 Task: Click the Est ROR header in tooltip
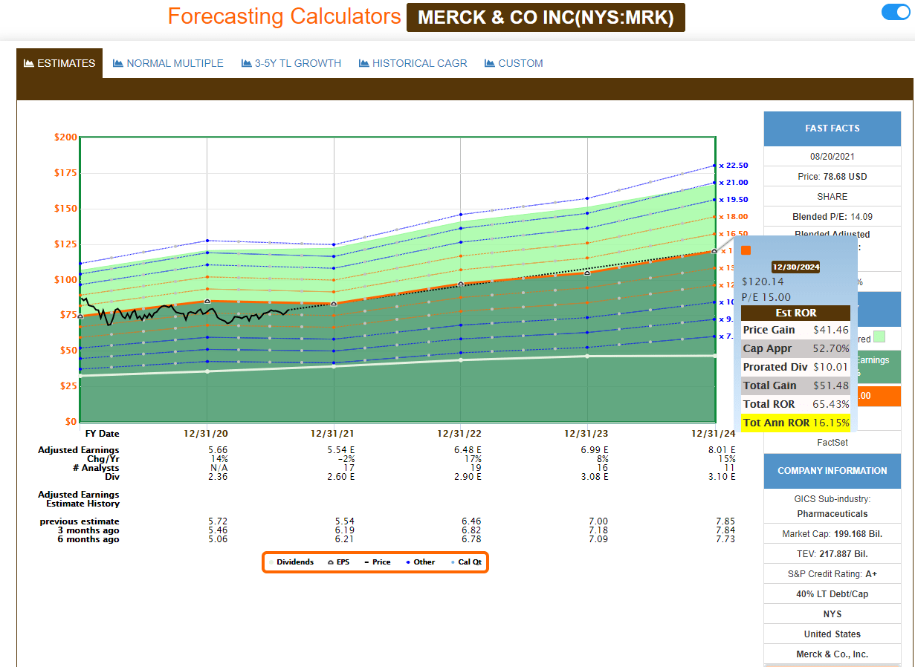point(796,313)
